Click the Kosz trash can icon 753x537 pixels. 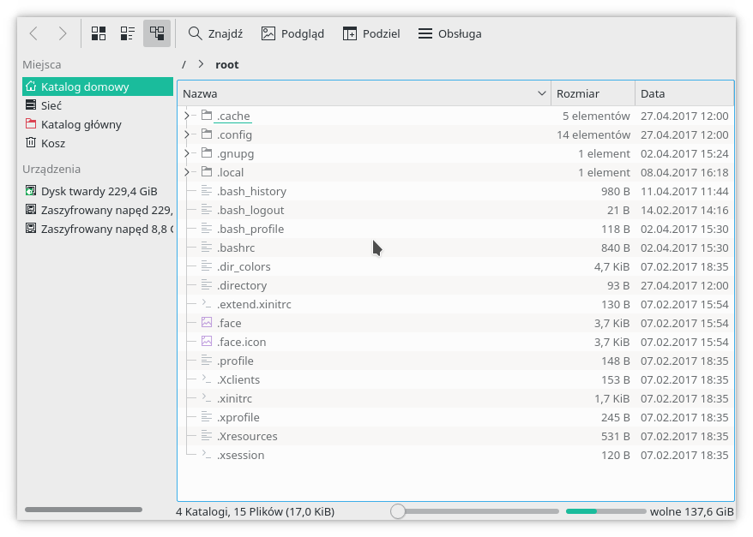pyautogui.click(x=31, y=142)
